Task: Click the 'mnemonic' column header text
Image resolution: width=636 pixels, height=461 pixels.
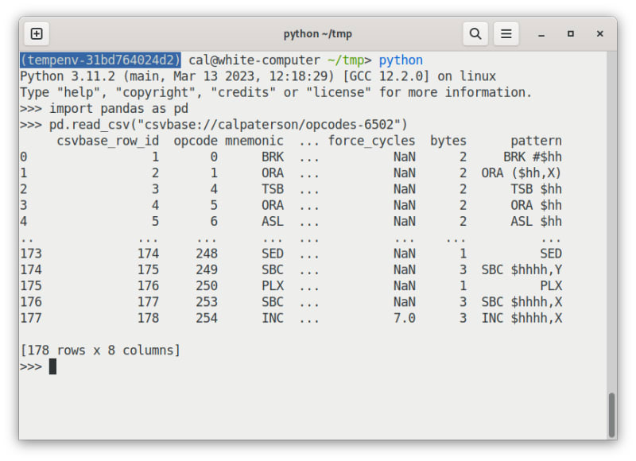Action: coord(254,141)
